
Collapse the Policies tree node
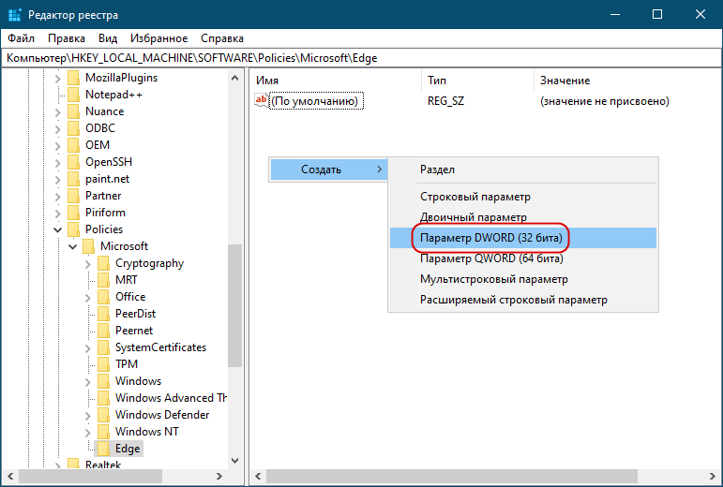(57, 229)
